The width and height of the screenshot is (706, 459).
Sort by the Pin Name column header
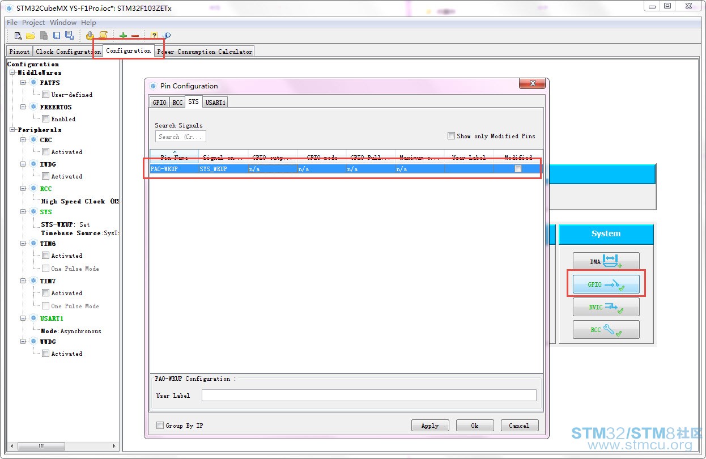pos(174,157)
